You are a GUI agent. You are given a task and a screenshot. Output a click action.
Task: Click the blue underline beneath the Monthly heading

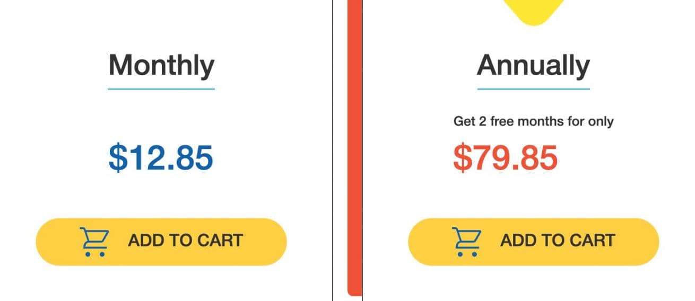161,89
